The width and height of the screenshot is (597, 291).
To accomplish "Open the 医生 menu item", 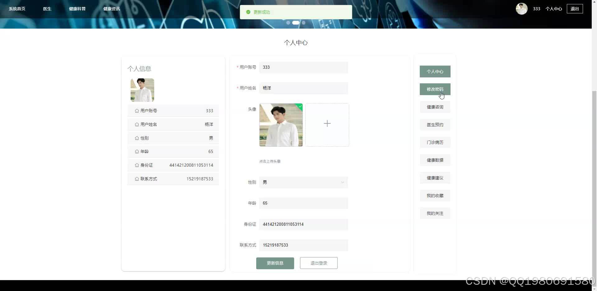I will 47,9.
